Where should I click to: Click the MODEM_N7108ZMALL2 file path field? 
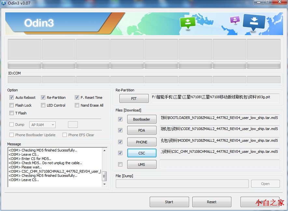click(219, 142)
